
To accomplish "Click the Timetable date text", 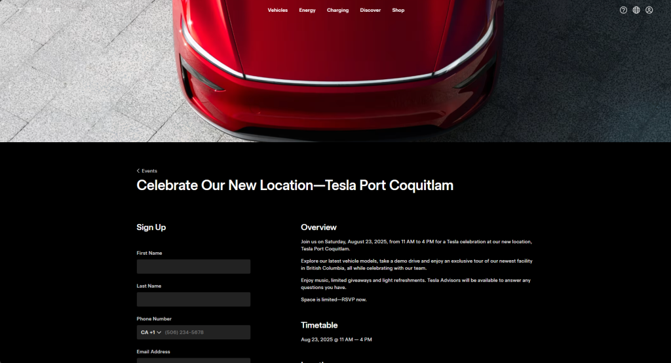I will (x=336, y=339).
